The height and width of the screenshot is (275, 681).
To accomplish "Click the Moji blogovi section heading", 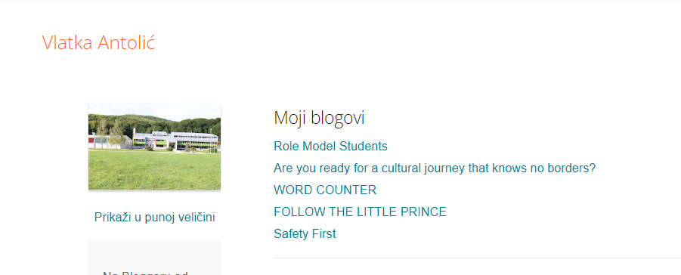I will (319, 118).
